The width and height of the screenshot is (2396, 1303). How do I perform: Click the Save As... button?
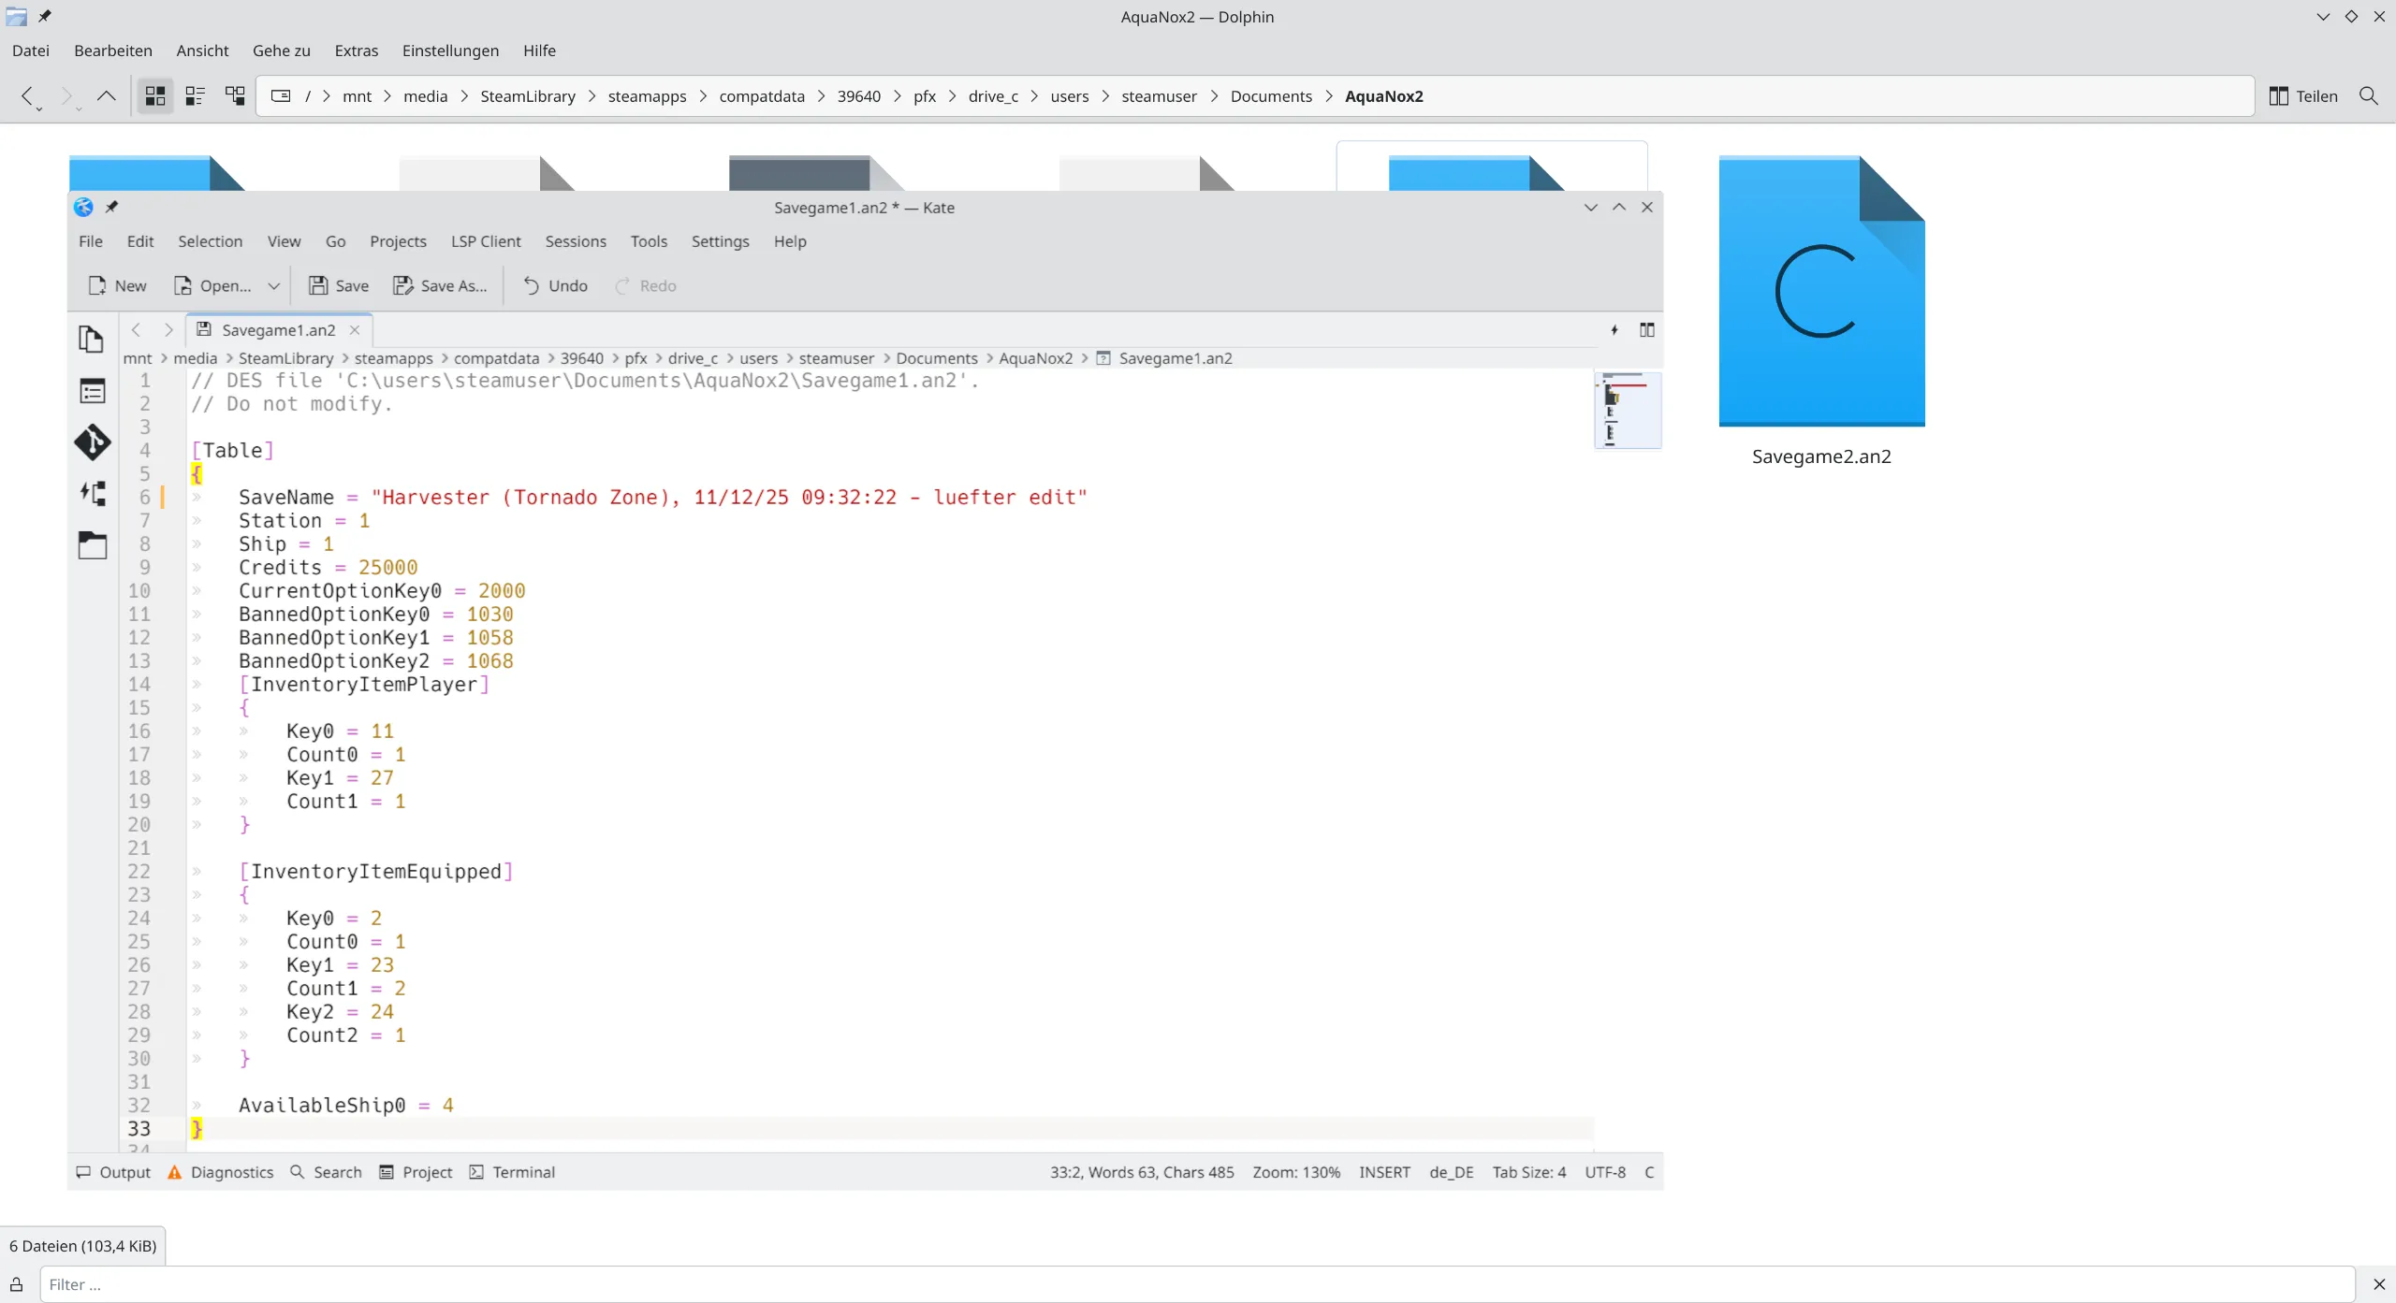[x=440, y=285]
